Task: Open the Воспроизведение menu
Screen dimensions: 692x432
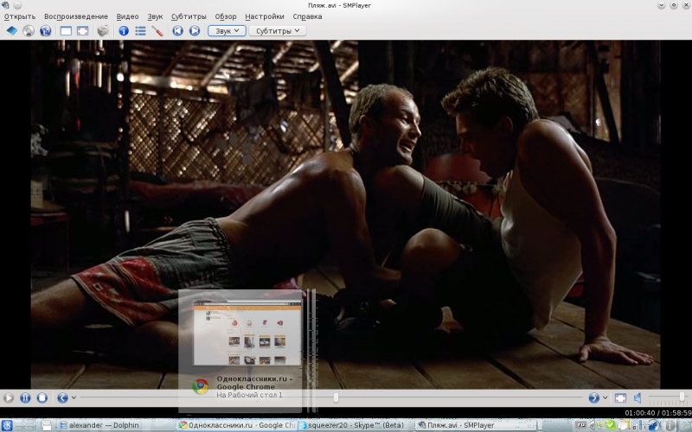Action: pyautogui.click(x=76, y=16)
